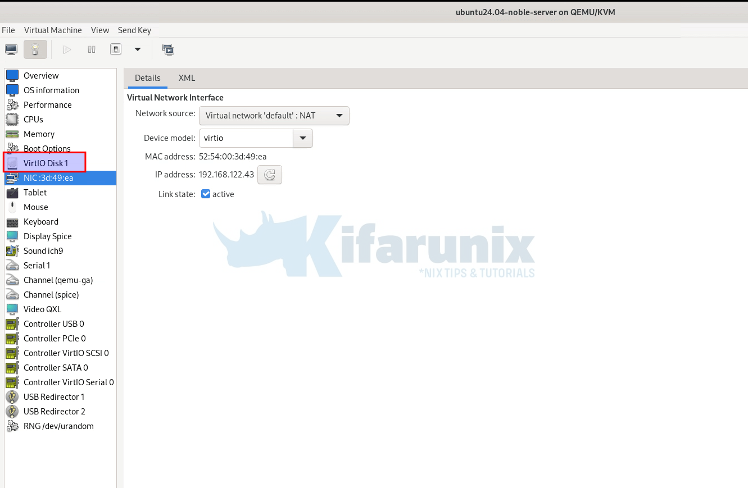Select Controller VirtIO SCSI 0

point(61,353)
